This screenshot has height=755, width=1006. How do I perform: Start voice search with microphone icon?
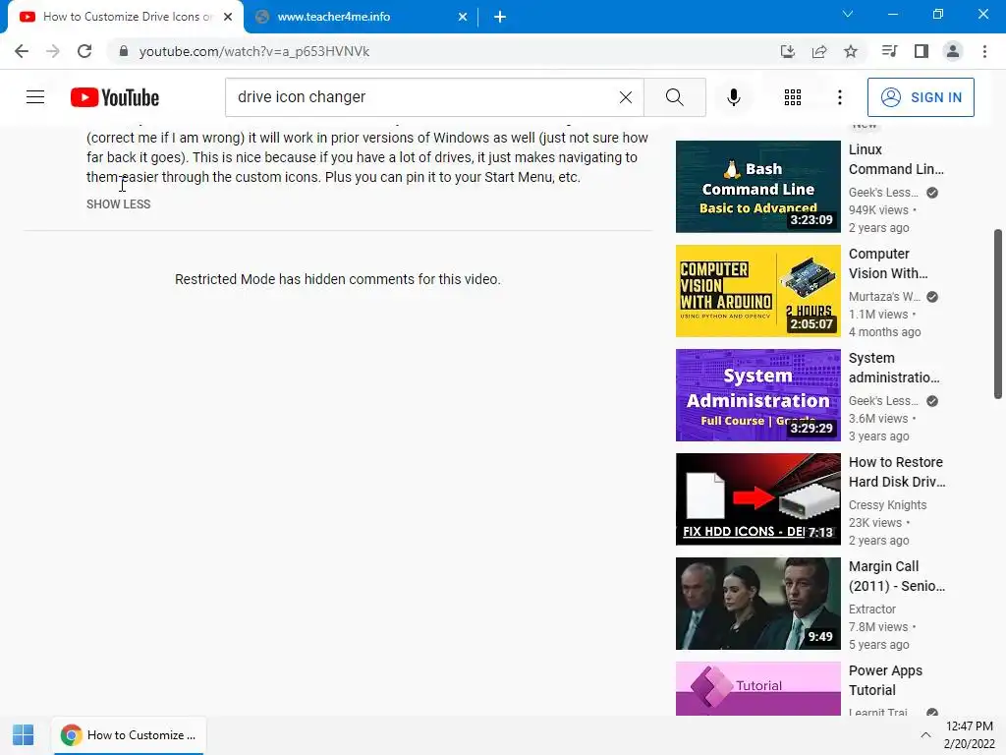(x=734, y=97)
